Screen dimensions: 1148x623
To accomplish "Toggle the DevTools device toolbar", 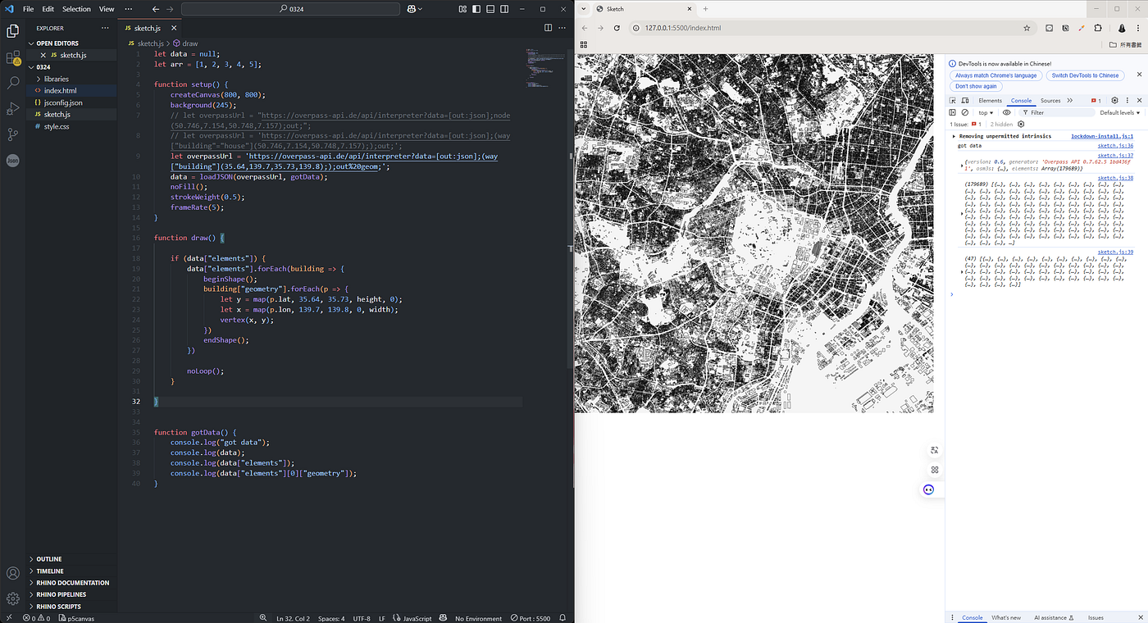I will pos(964,100).
